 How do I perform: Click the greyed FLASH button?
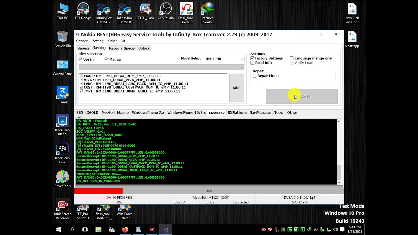302,97
